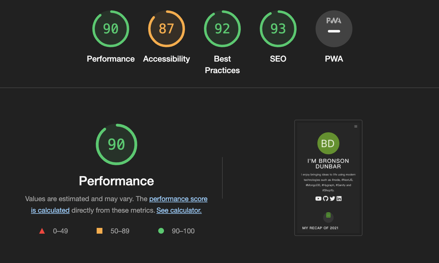
Task: Open the hamburger menu in page preview
Action: pyautogui.click(x=356, y=126)
